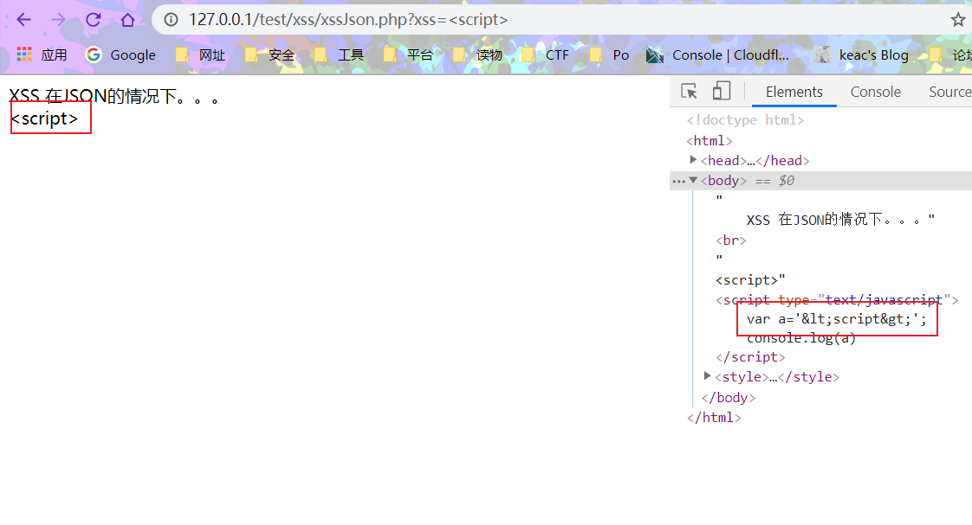Select the closing </script> tag
This screenshot has width=972, height=525.
[750, 357]
